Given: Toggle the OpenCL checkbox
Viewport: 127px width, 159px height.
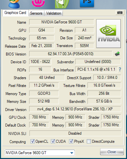Looking at the screenshot, I should [32, 141].
